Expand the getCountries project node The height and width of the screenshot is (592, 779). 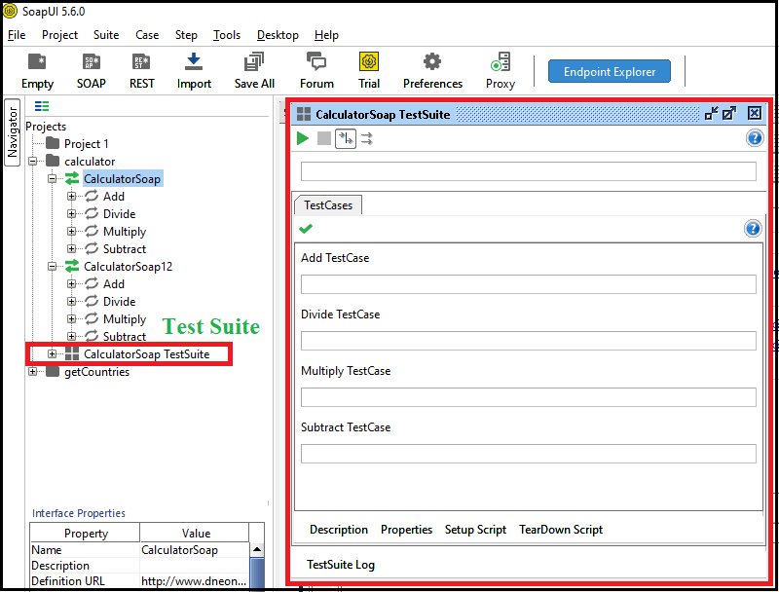click(33, 372)
